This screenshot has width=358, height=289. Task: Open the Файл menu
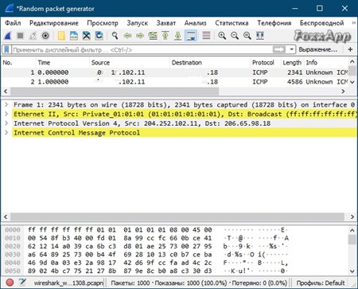pos(13,23)
